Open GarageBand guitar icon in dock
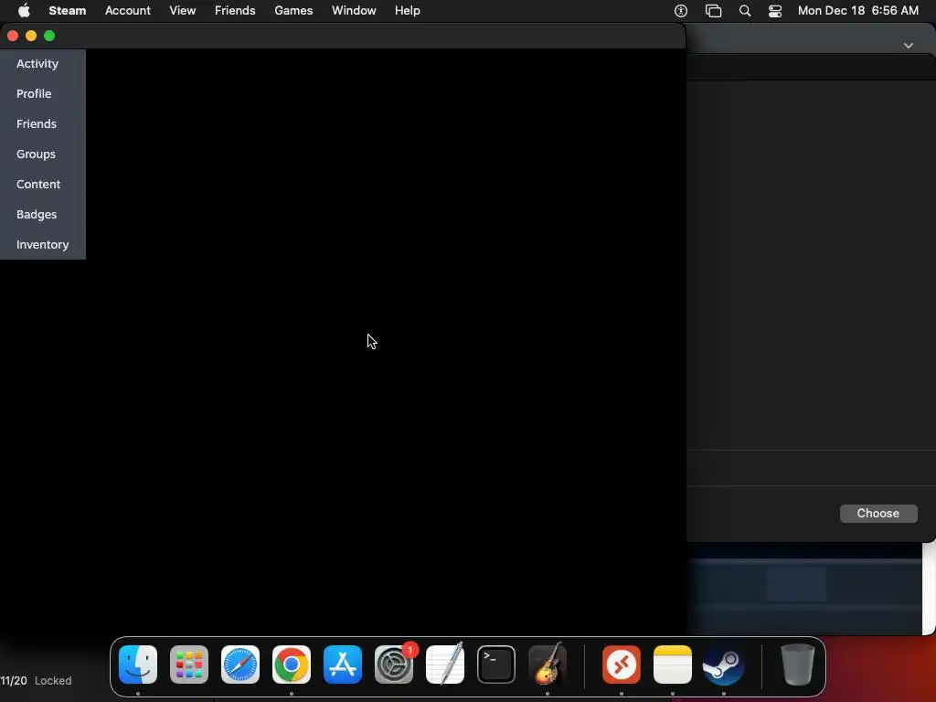Viewport: 936px width, 702px height. click(x=548, y=665)
